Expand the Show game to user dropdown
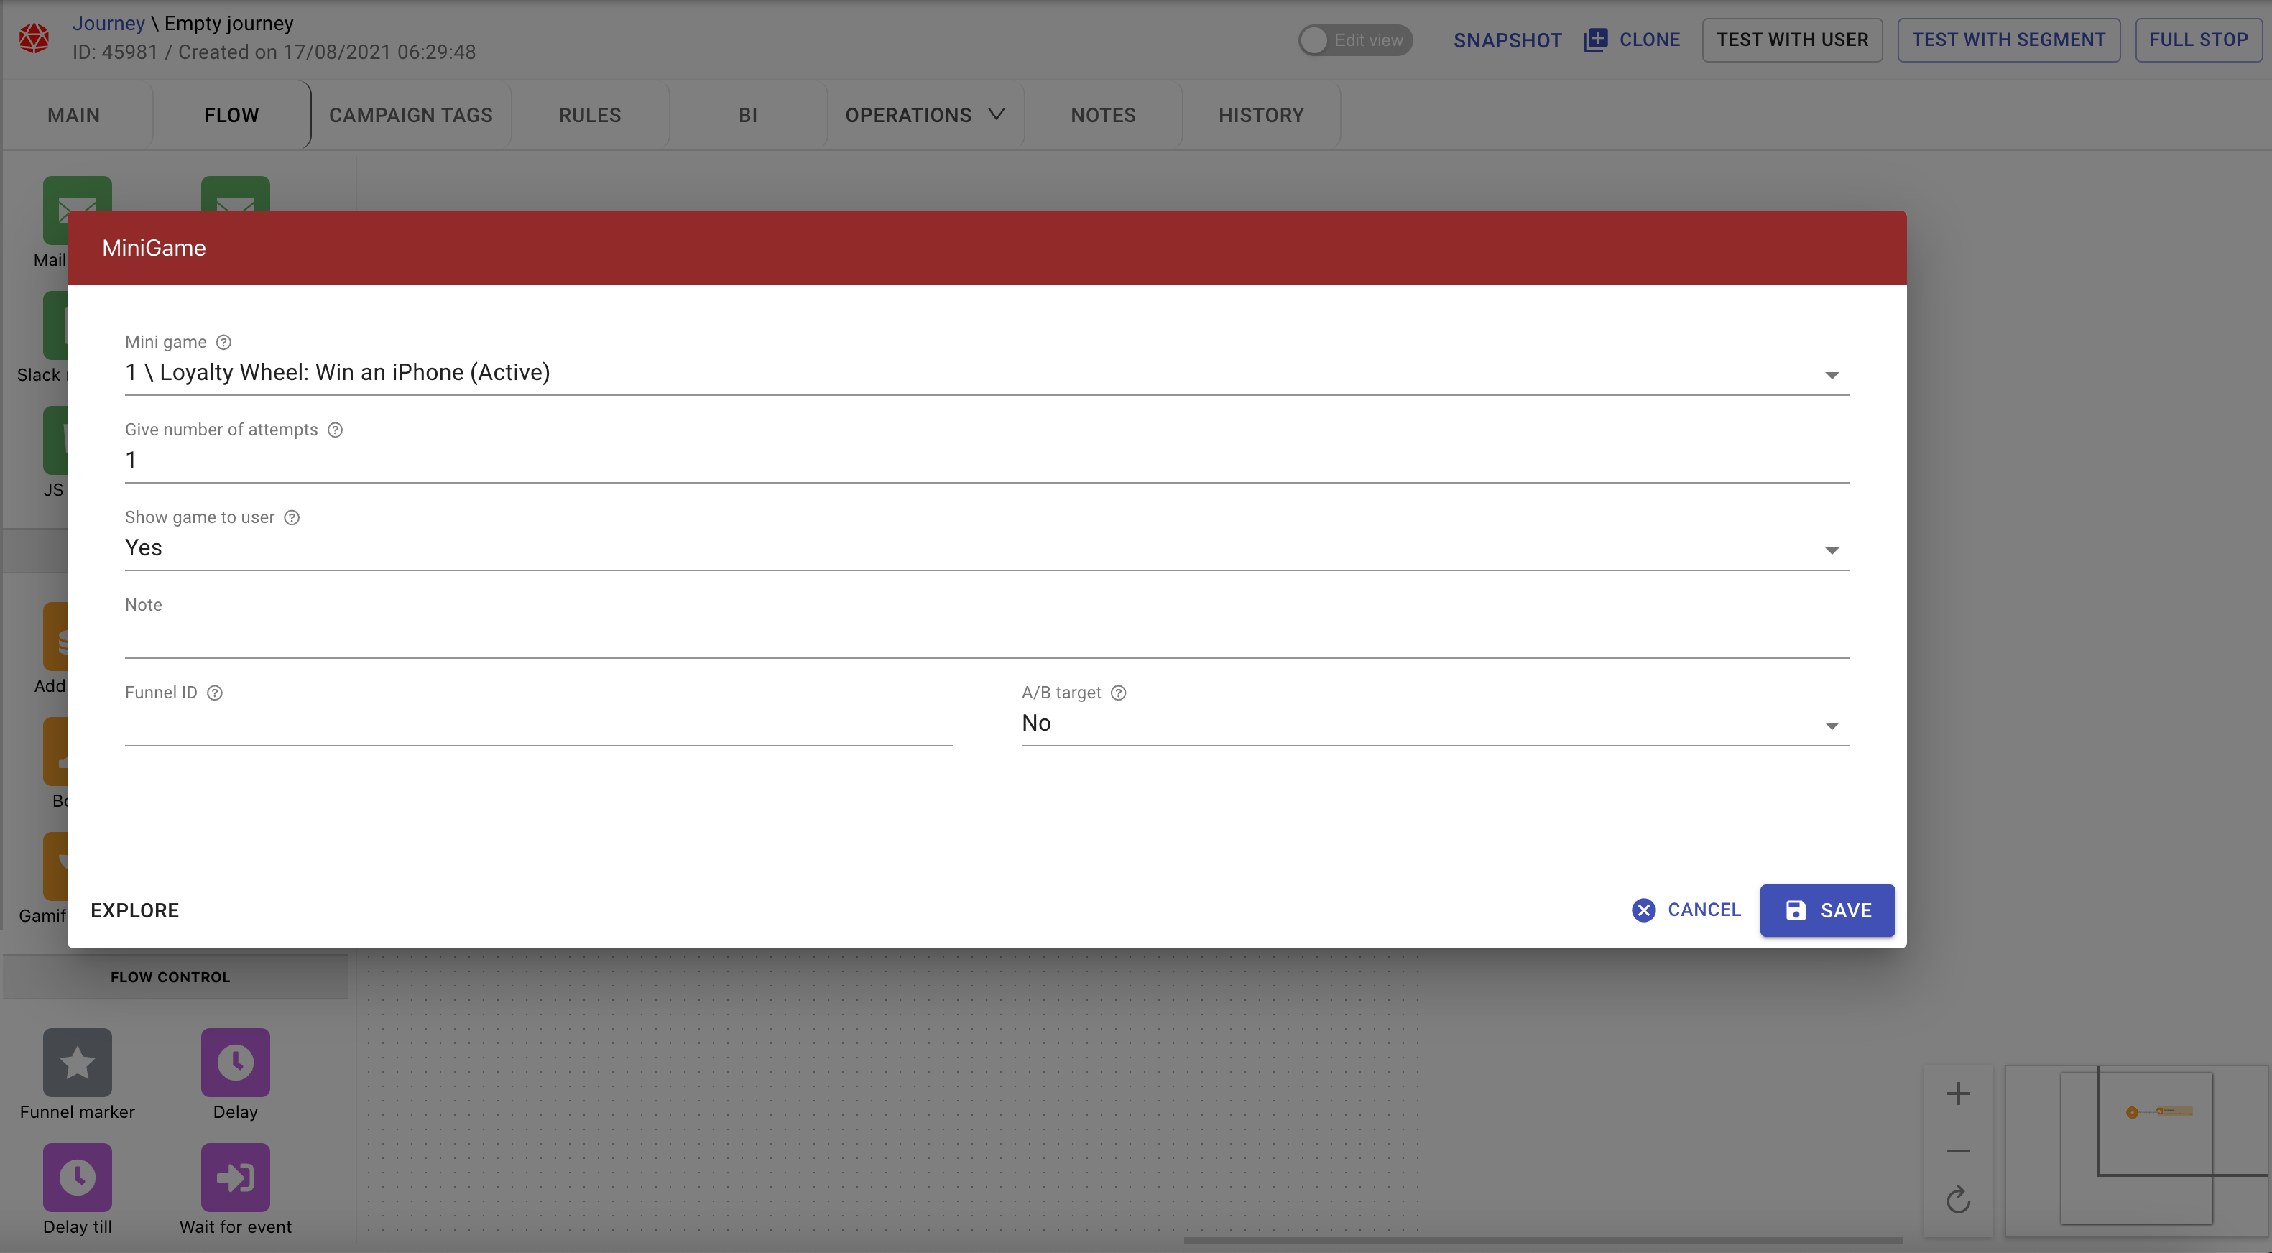This screenshot has width=2272, height=1253. tap(986, 548)
